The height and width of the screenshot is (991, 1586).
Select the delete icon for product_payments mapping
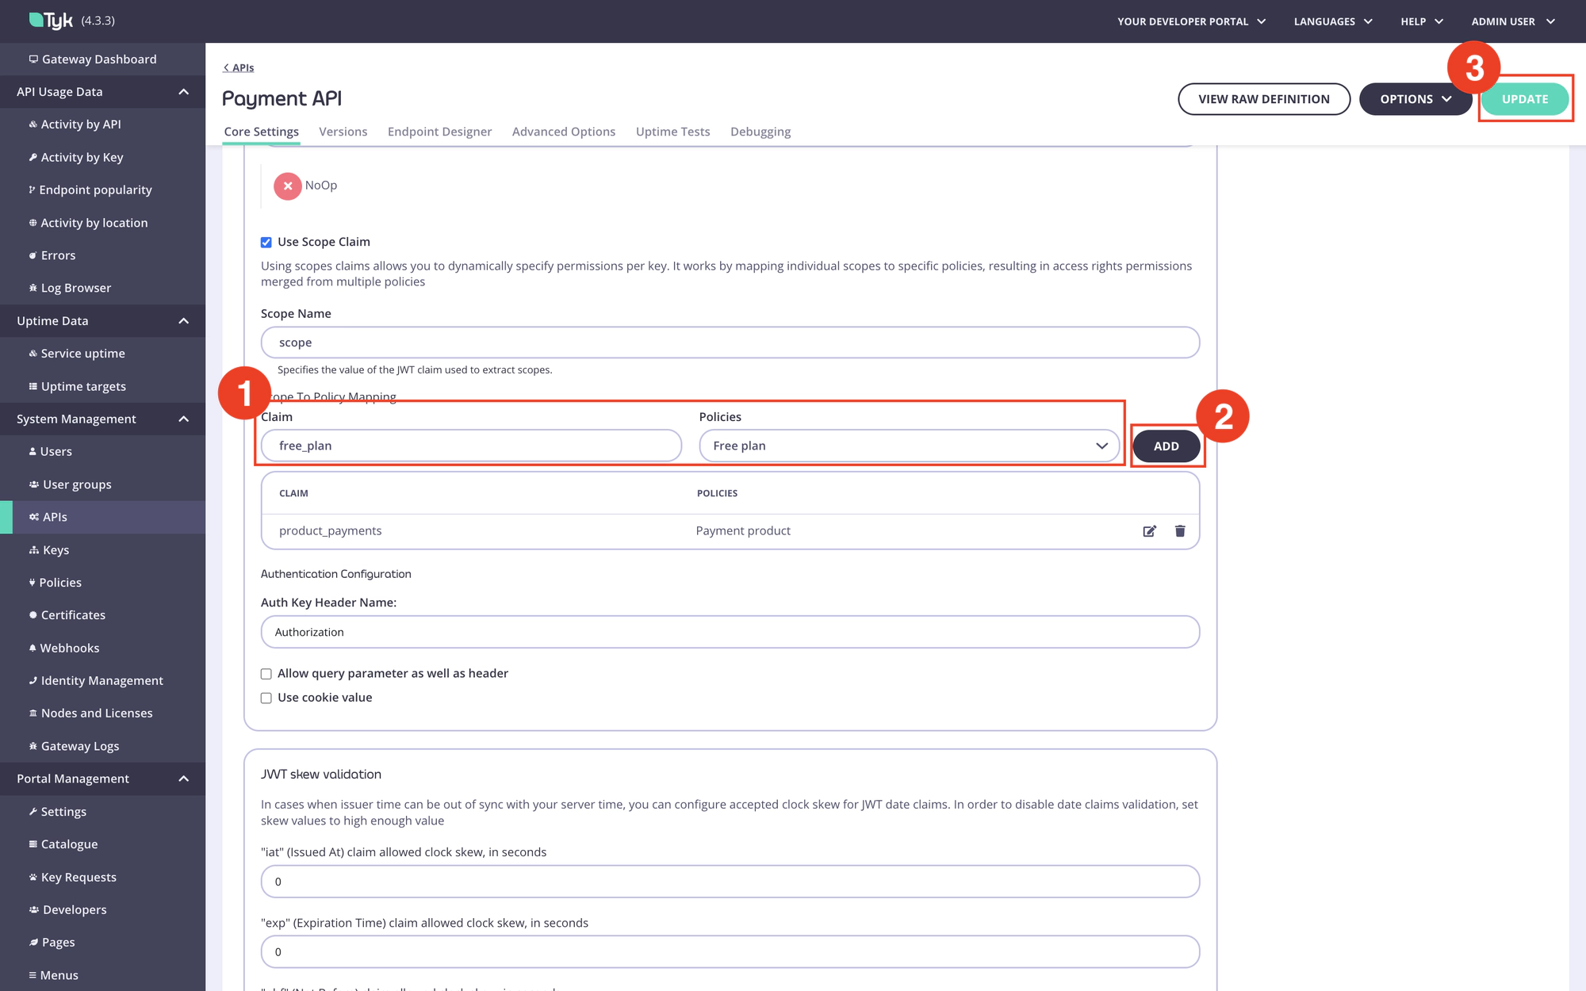[1180, 531]
